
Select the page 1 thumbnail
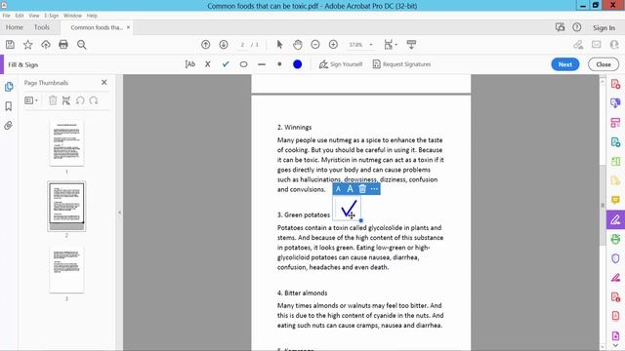[x=66, y=143]
